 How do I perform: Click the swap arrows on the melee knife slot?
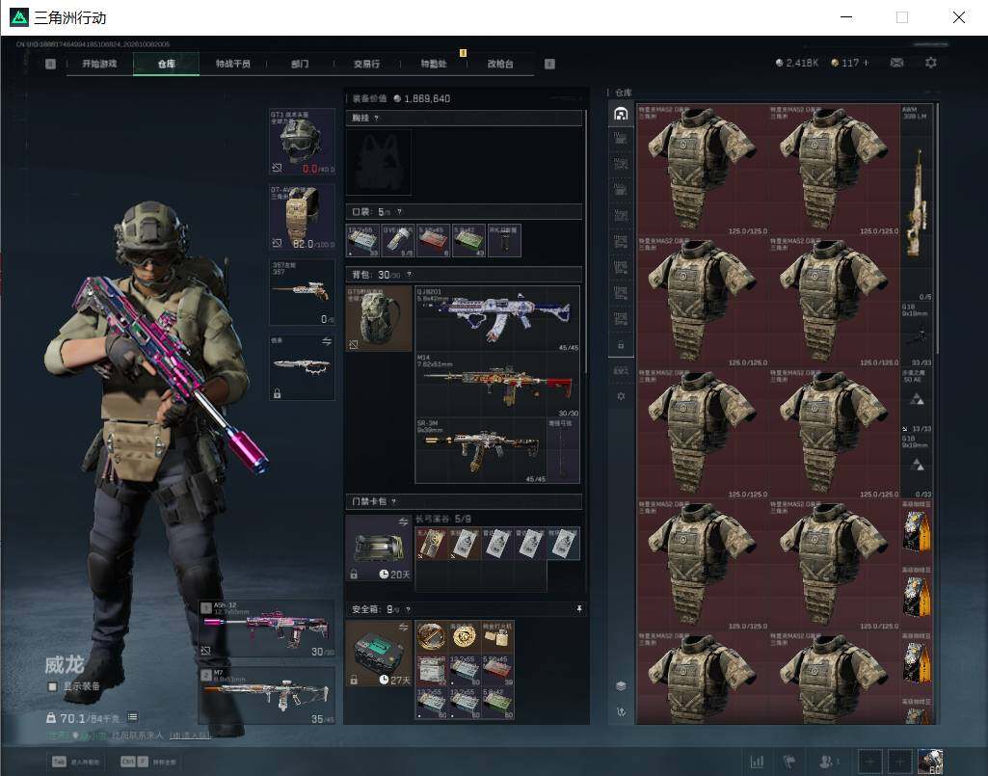(327, 341)
